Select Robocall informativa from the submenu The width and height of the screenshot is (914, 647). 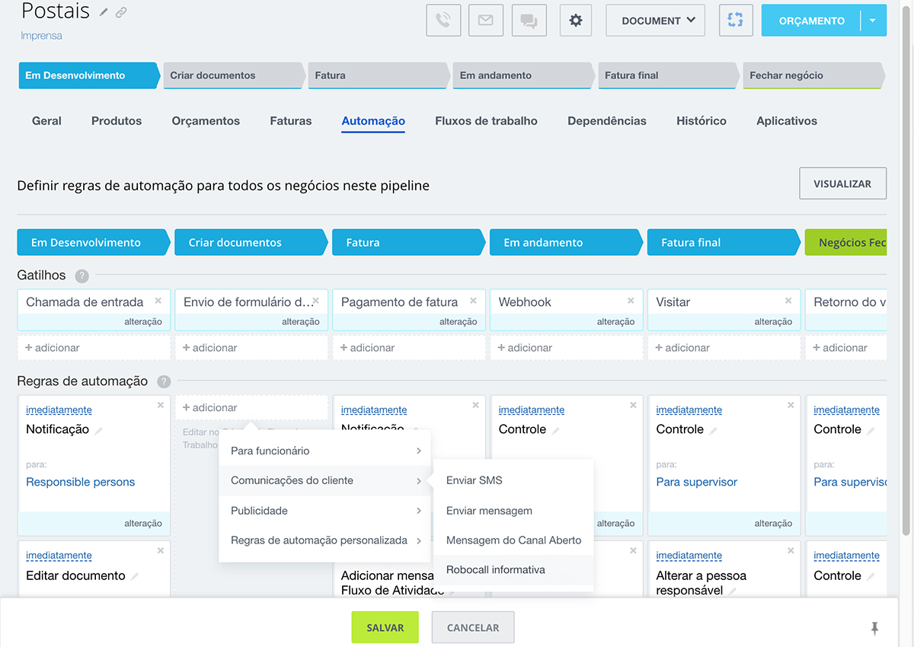pos(496,569)
